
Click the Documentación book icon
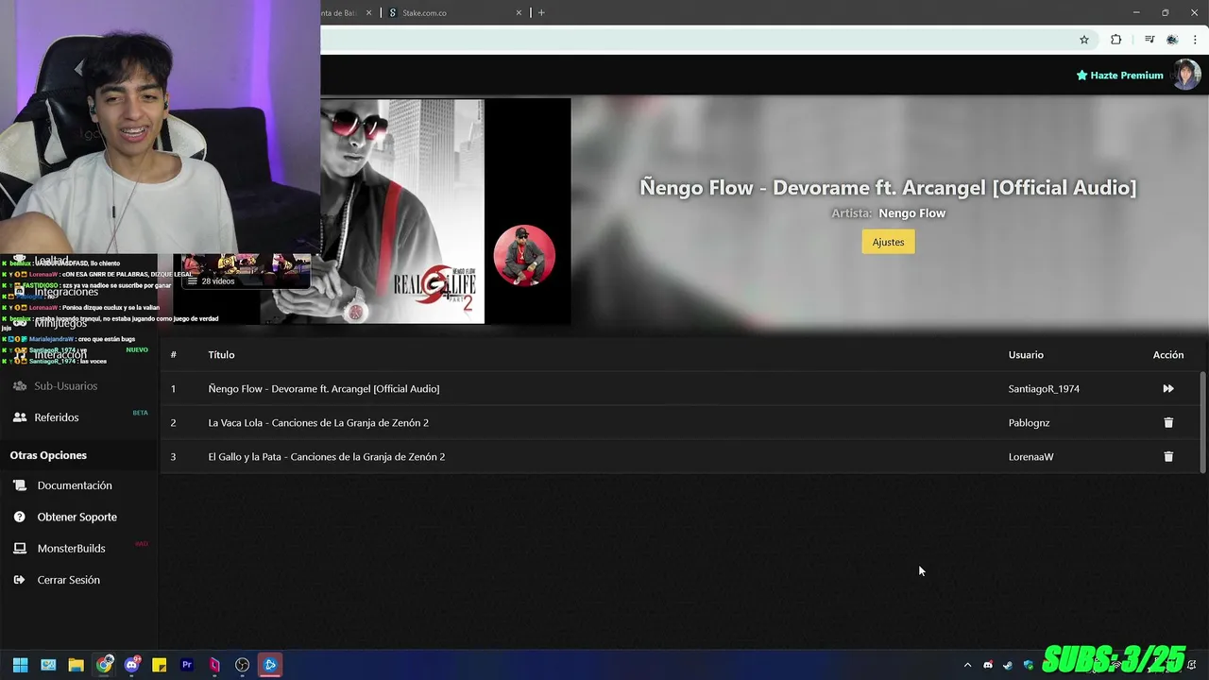coord(20,485)
